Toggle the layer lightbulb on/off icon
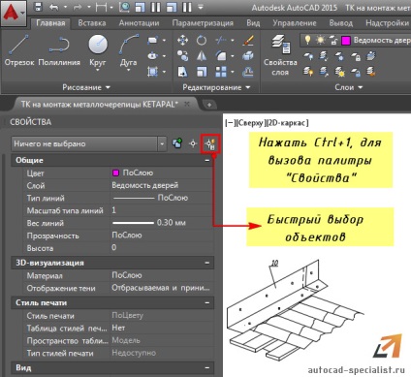This screenshot has width=411, height=377. pyautogui.click(x=307, y=40)
